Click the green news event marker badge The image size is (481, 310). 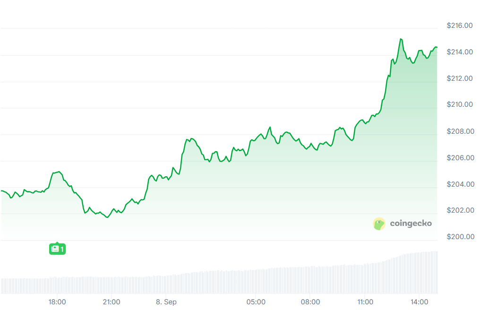tap(57, 249)
